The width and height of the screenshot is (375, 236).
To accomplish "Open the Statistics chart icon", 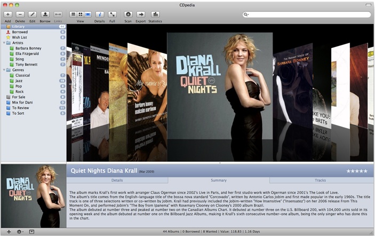I will 155,14.
